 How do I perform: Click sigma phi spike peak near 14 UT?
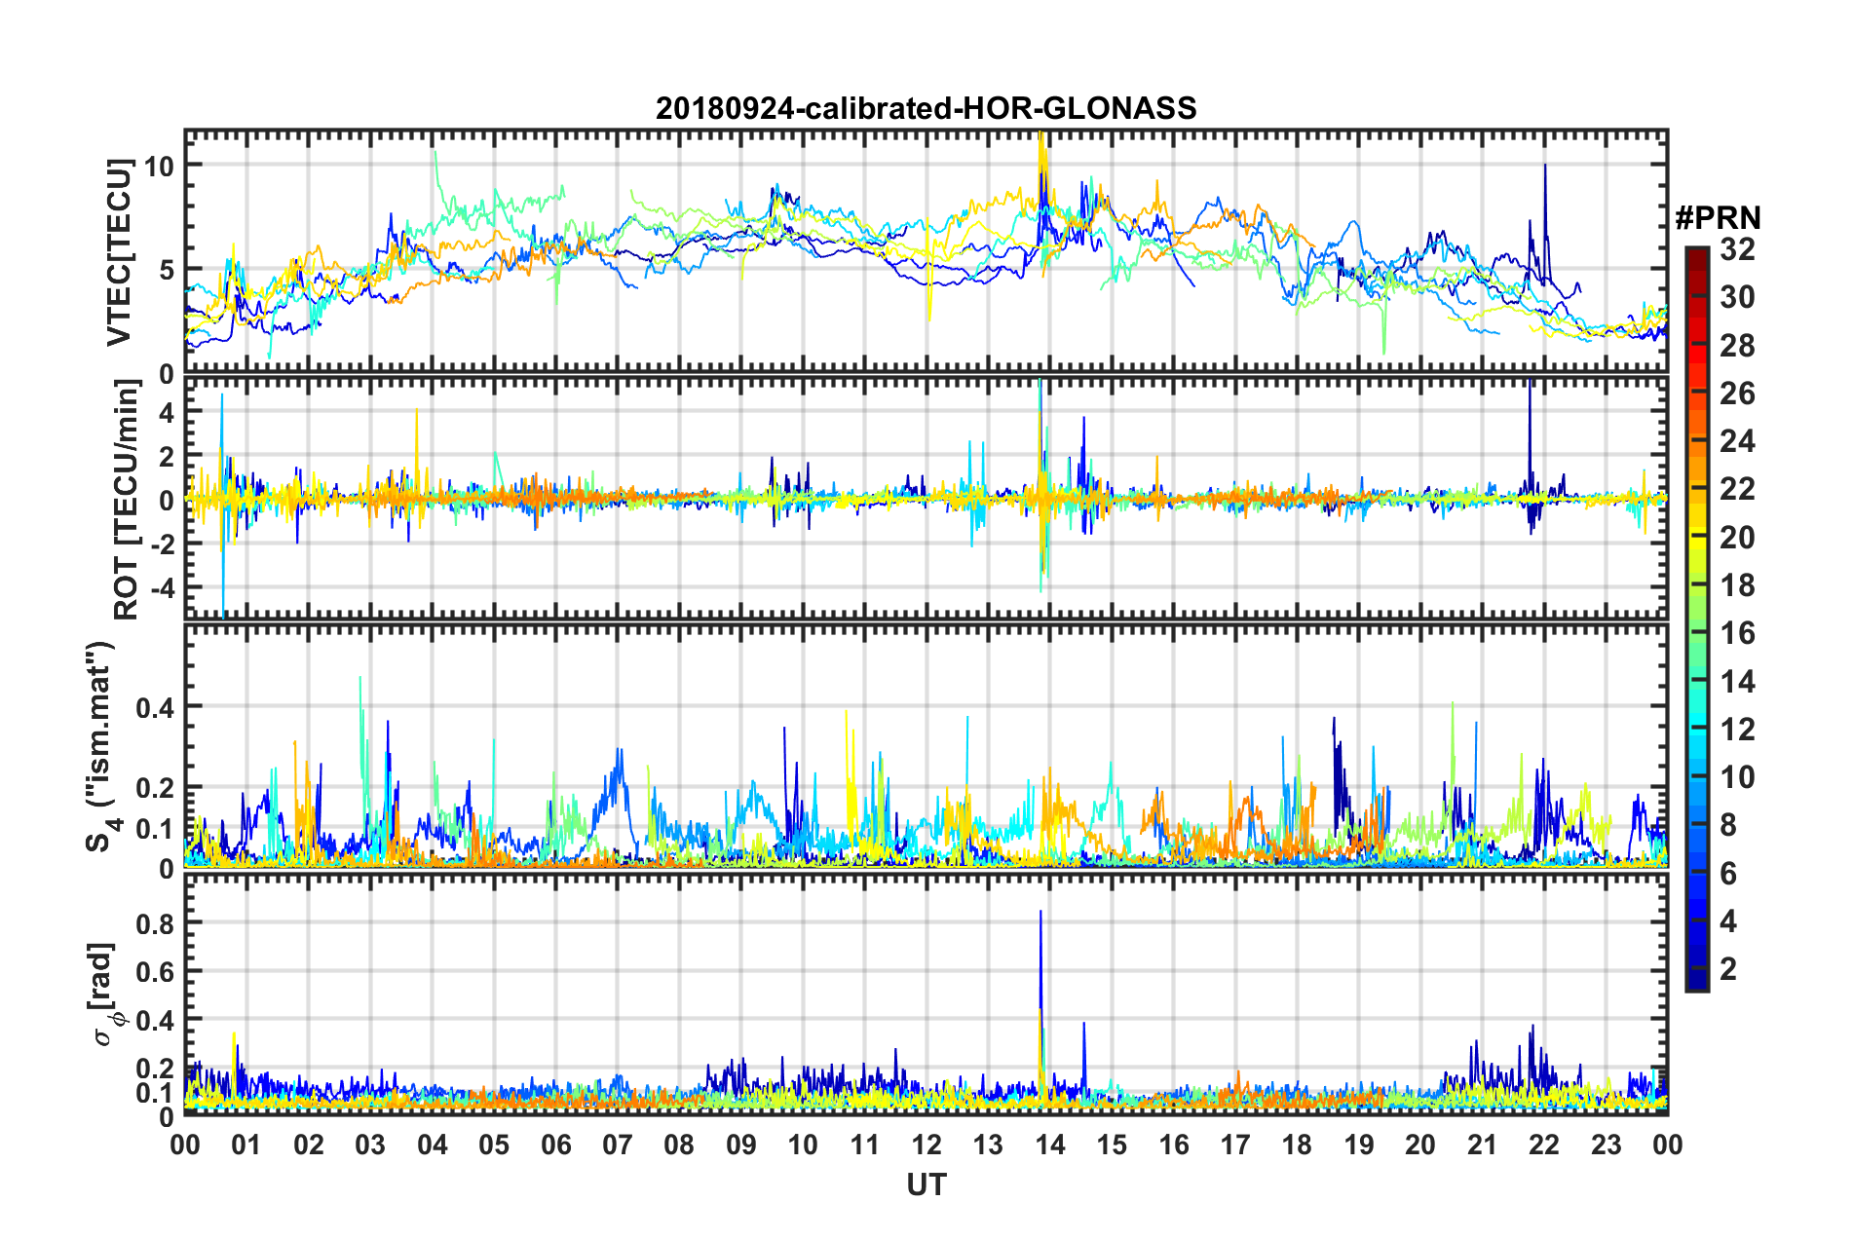[1040, 913]
